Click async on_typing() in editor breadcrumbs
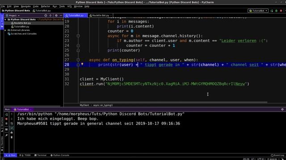286x160 pixels. click(x=103, y=105)
